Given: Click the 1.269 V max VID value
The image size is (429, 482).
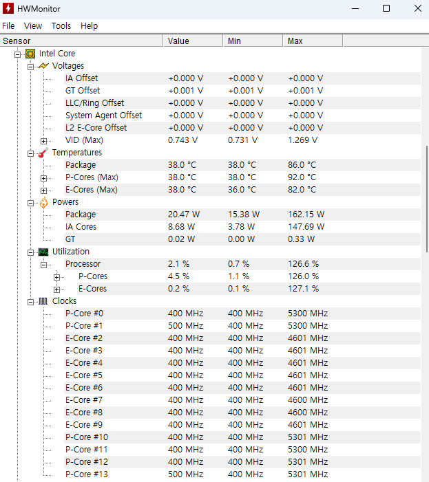Looking at the screenshot, I should pyautogui.click(x=302, y=140).
